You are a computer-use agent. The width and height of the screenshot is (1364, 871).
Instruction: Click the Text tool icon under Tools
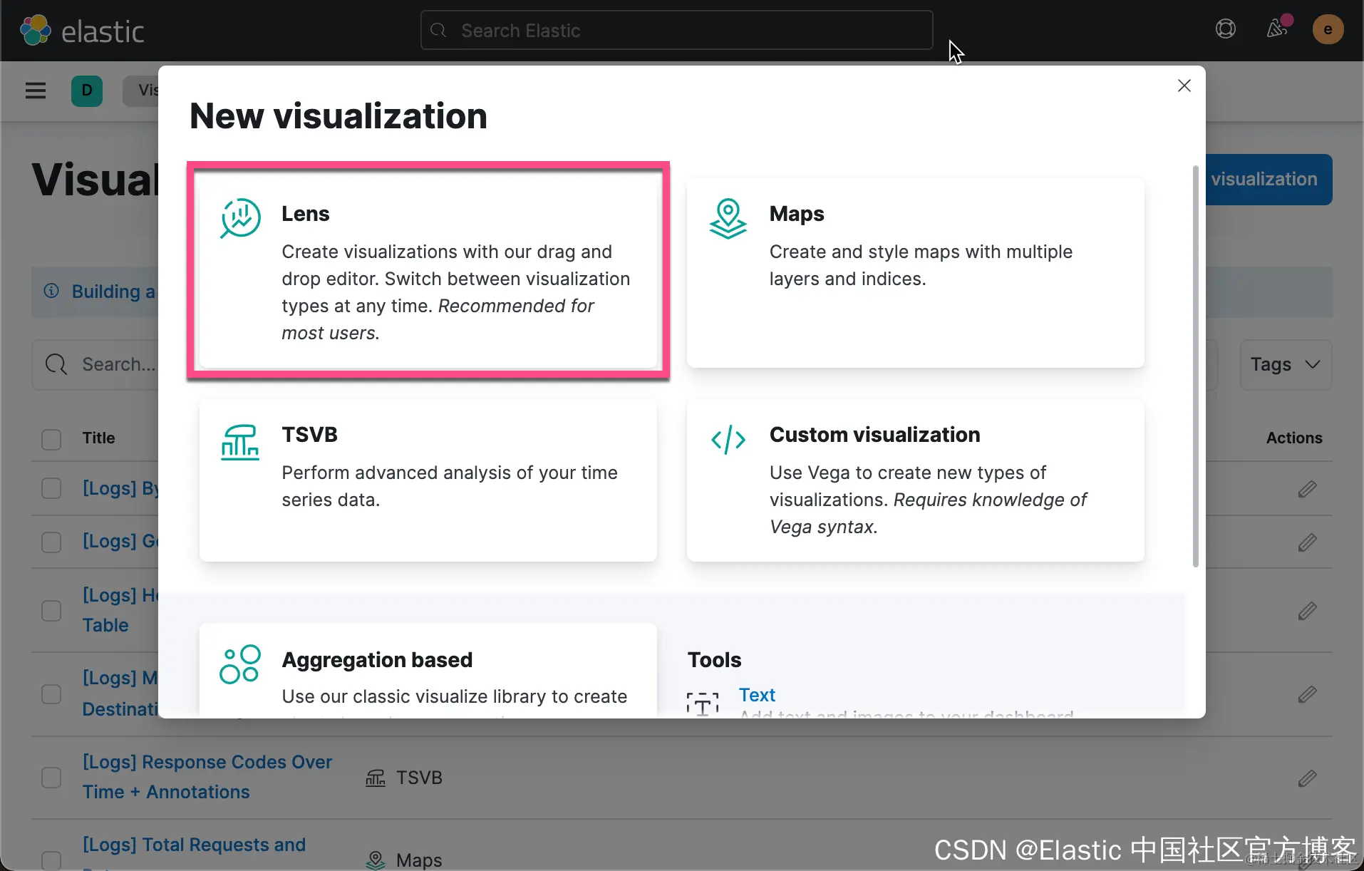[x=703, y=703]
